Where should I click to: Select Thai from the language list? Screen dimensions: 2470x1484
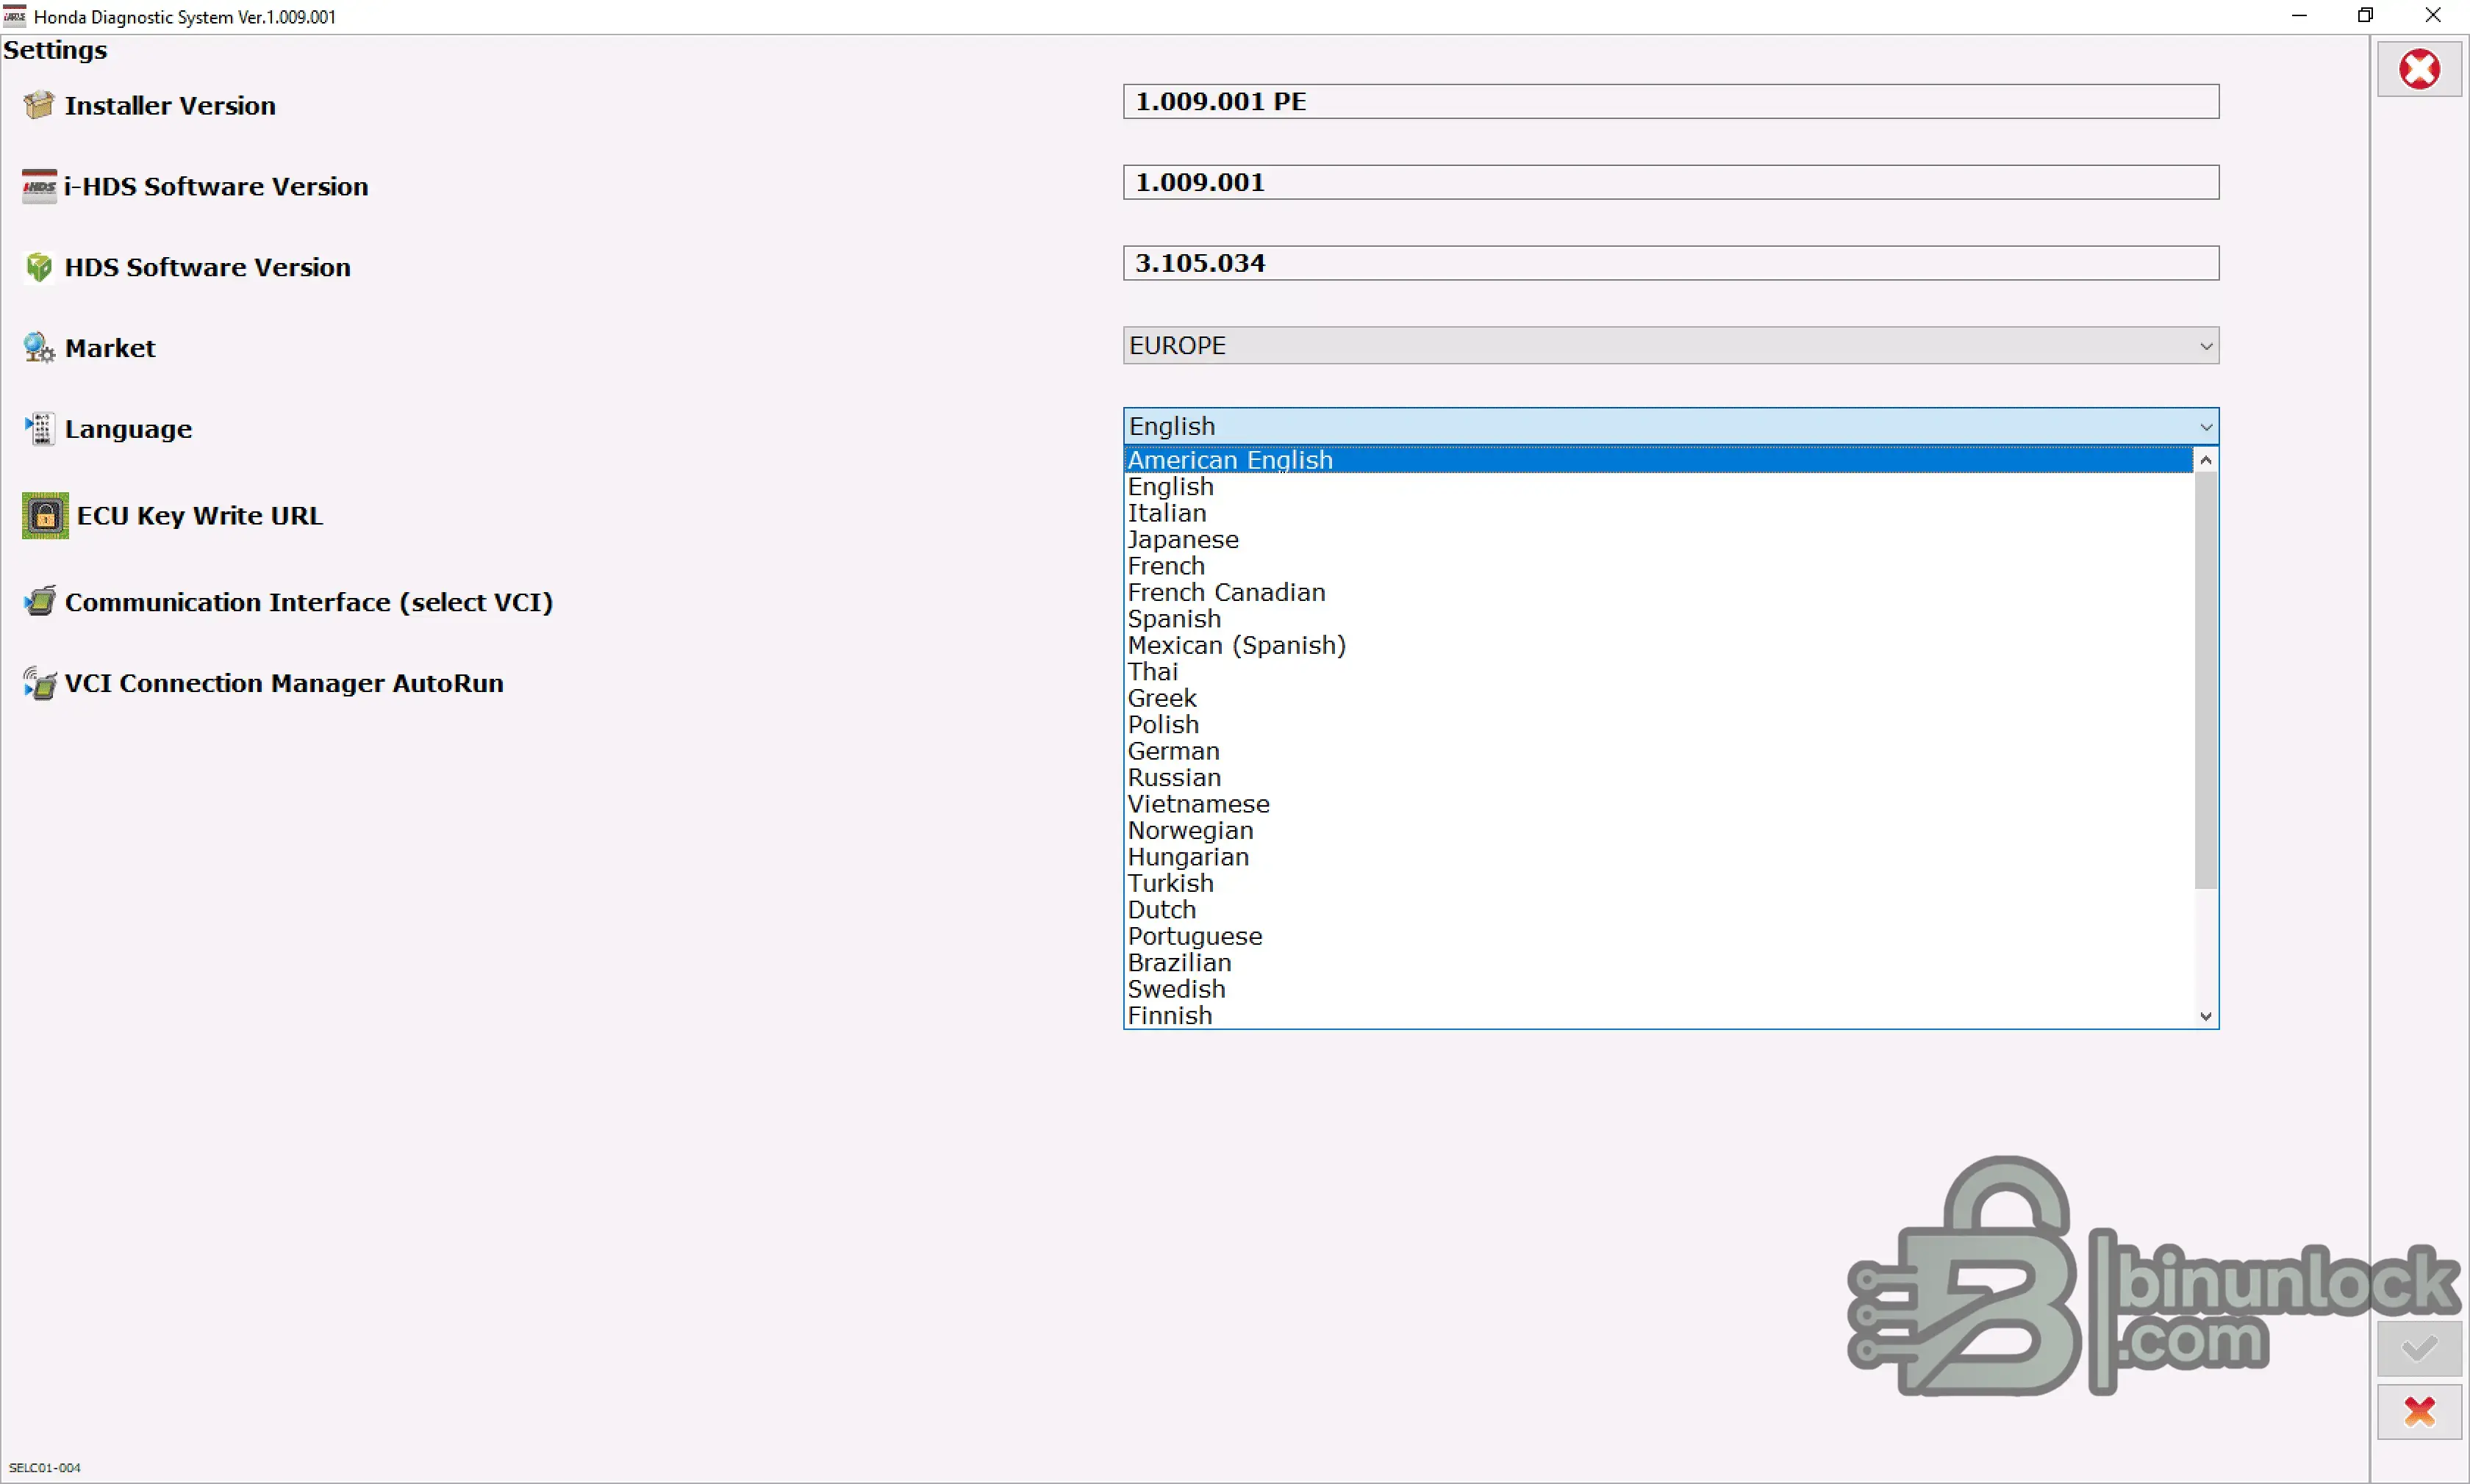click(1658, 672)
